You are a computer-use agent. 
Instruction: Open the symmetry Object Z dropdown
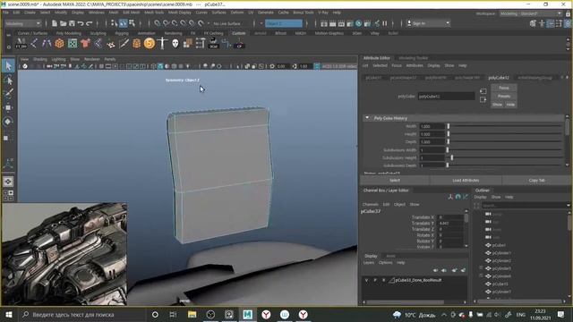[284, 23]
